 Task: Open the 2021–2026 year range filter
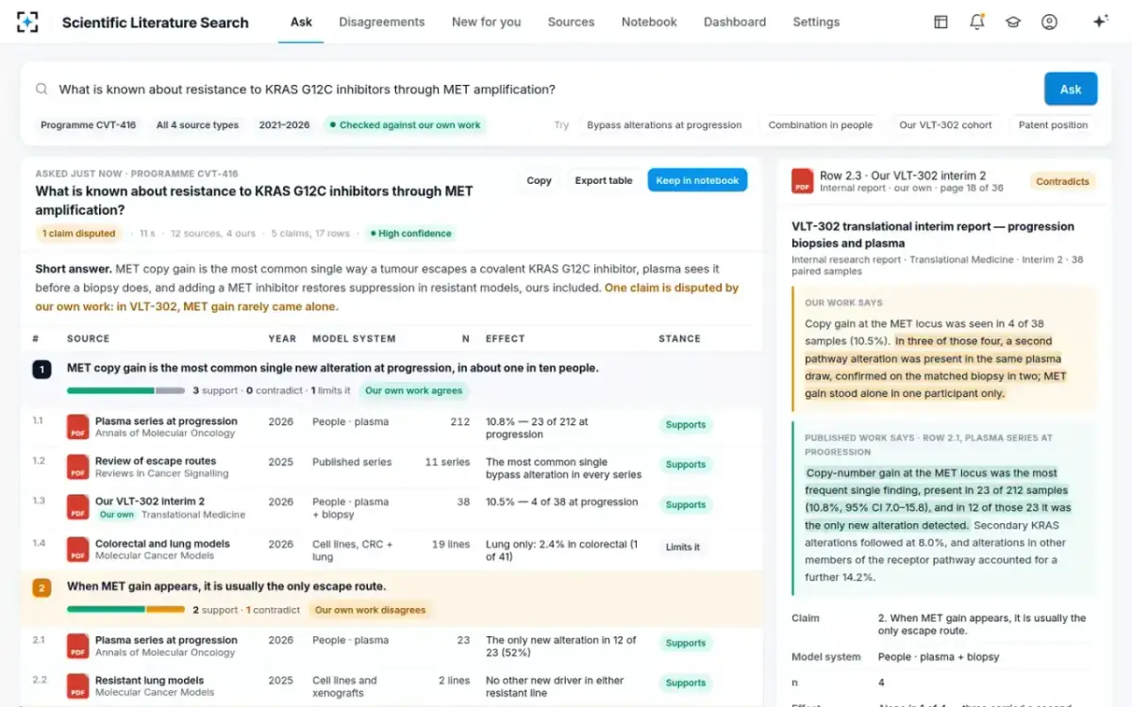click(284, 124)
